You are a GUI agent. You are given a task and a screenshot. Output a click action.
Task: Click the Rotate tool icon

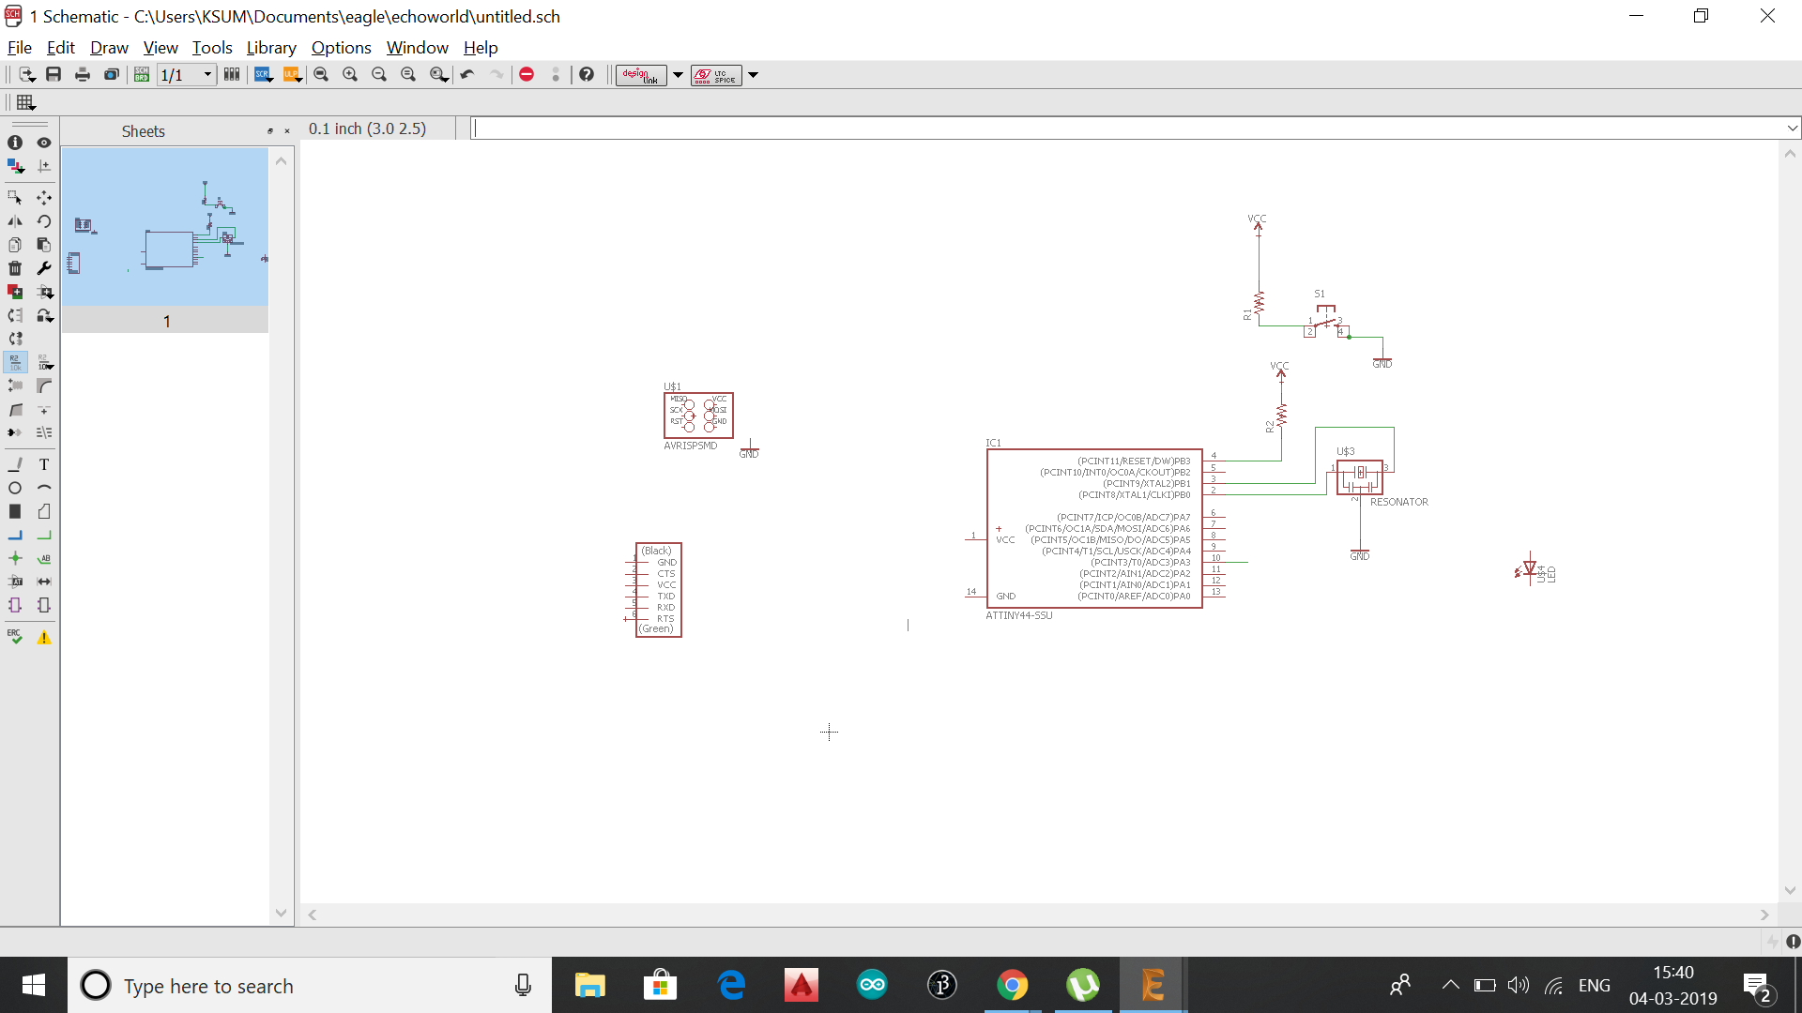(x=44, y=221)
